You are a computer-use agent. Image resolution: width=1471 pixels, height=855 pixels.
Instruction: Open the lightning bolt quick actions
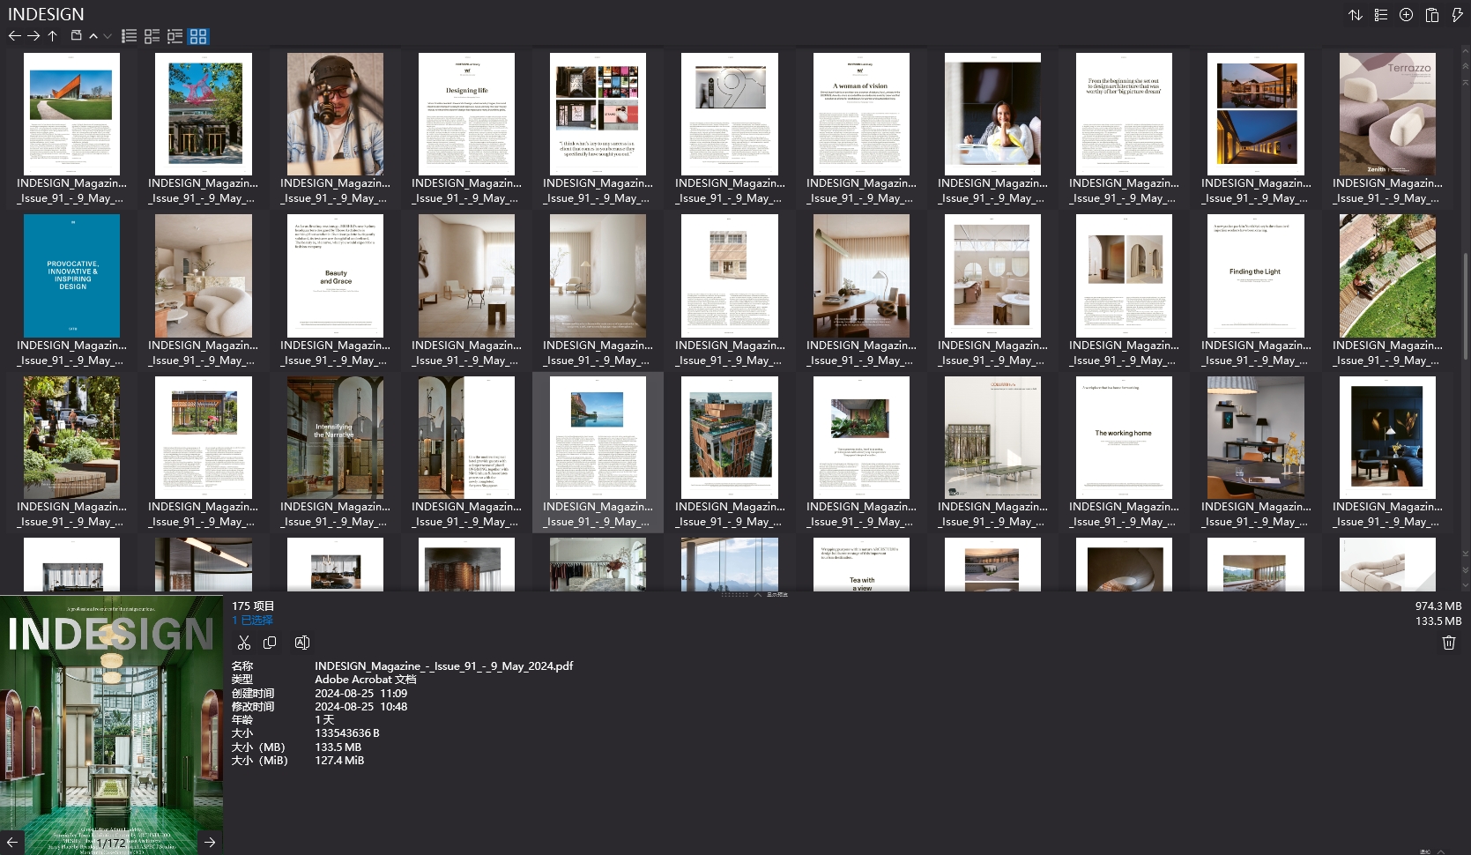tap(1457, 15)
